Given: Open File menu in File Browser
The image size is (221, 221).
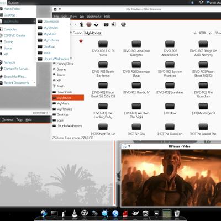Looking at the screenshot, I should [56, 17].
